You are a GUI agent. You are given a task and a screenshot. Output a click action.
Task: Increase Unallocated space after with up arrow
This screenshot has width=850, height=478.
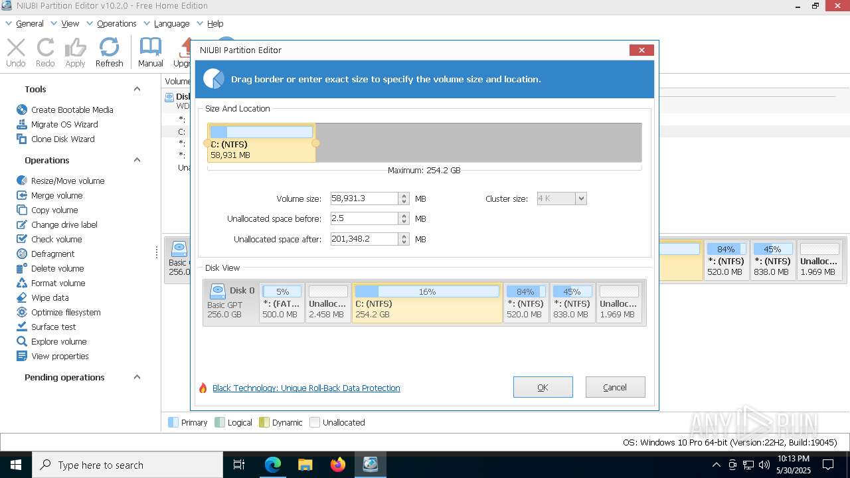click(404, 236)
